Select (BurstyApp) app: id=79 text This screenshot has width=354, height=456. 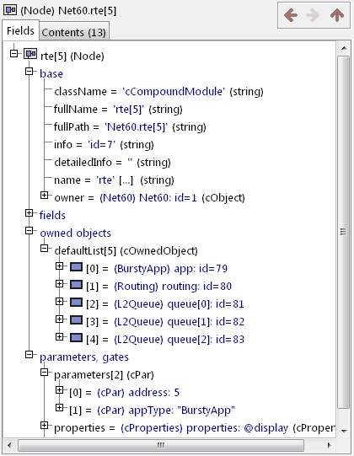click(171, 269)
